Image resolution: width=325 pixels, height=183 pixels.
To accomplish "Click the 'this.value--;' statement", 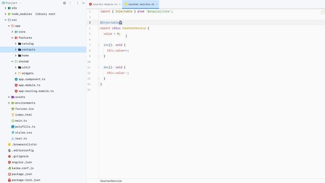I will click(118, 73).
